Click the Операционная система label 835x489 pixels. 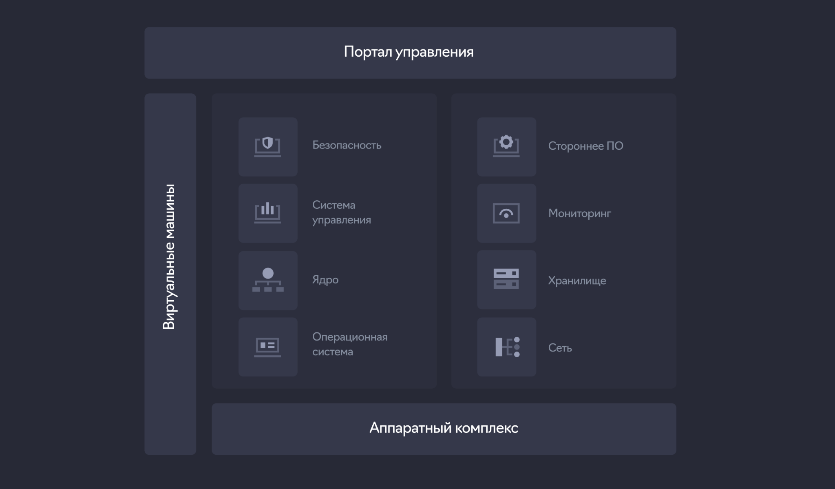[349, 344]
